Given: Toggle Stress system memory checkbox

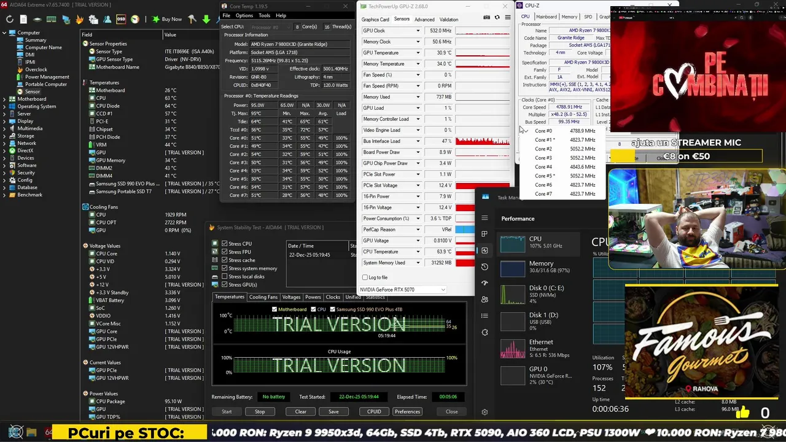Looking at the screenshot, I should tap(224, 268).
